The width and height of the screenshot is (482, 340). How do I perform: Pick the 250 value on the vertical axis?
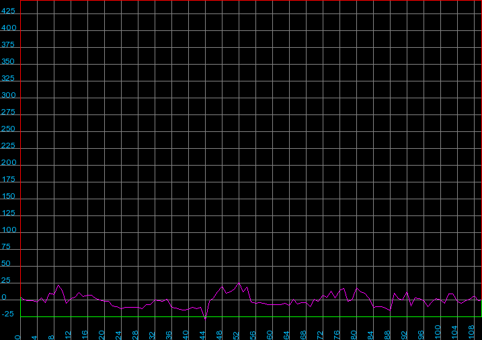(x=8, y=129)
